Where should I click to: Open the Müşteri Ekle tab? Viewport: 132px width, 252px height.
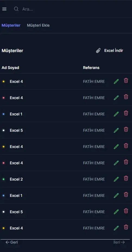pos(38,25)
